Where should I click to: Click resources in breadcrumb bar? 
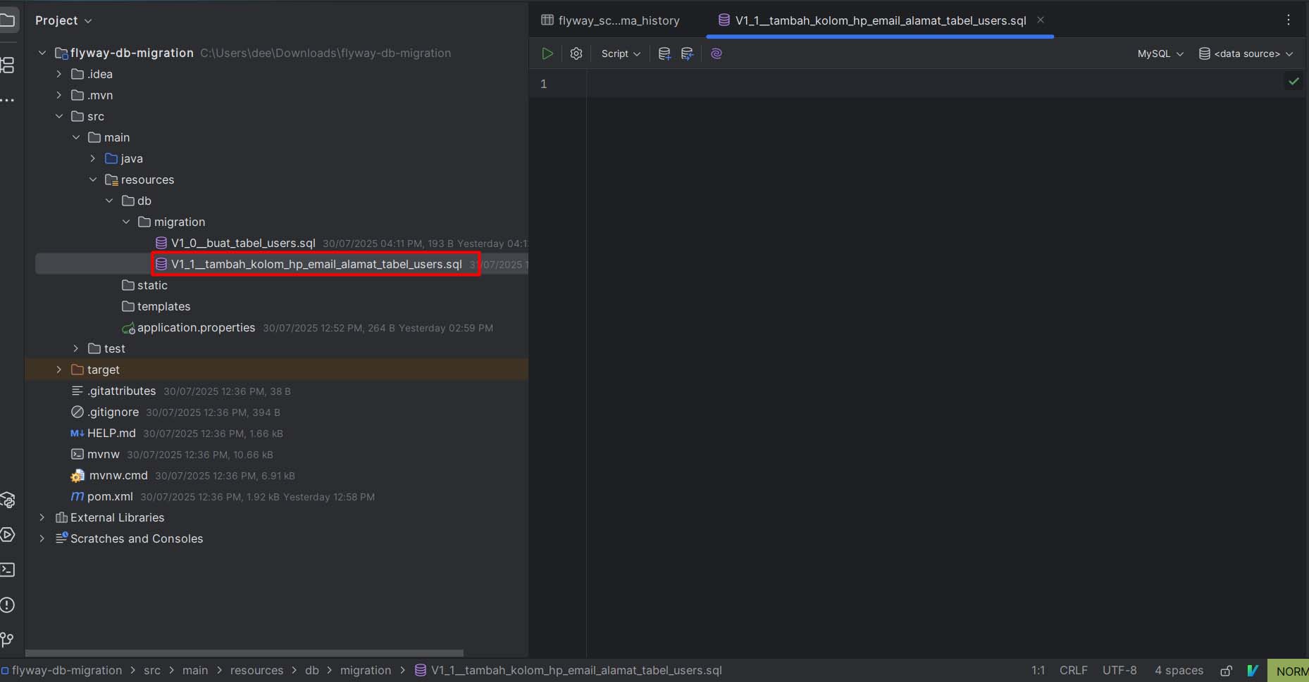pos(256,670)
